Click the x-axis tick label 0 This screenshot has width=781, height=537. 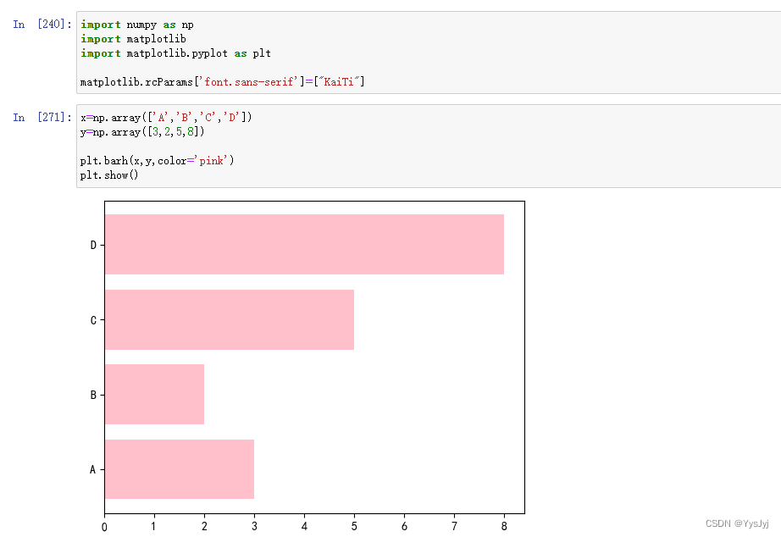pos(104,527)
